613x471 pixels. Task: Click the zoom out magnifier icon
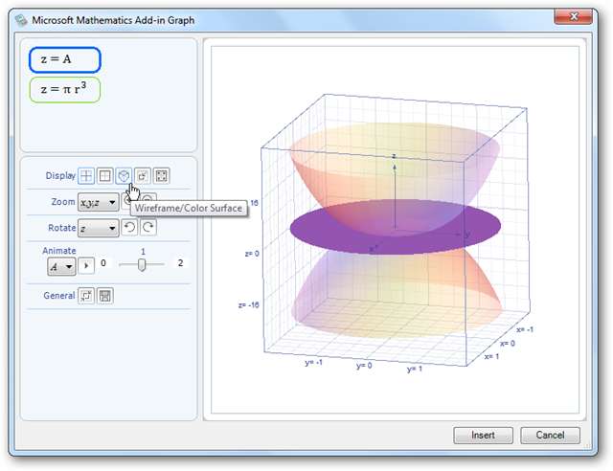148,201
